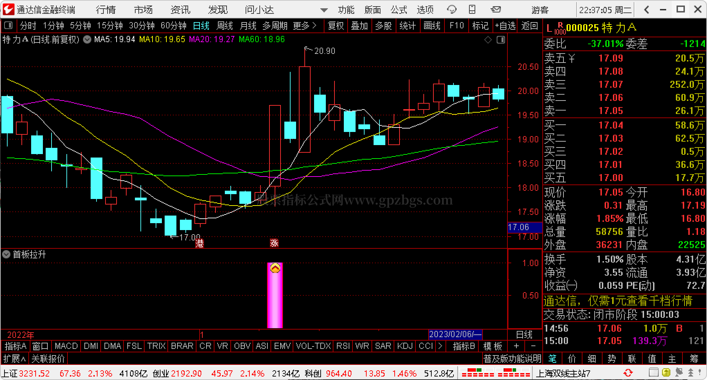Open the 公式 menu

coord(399,10)
